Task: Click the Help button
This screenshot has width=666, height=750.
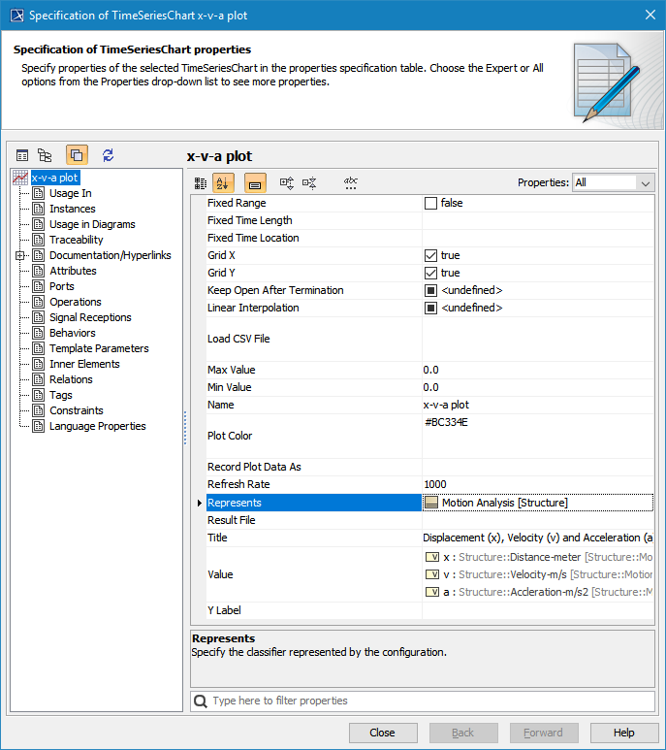Action: [624, 733]
